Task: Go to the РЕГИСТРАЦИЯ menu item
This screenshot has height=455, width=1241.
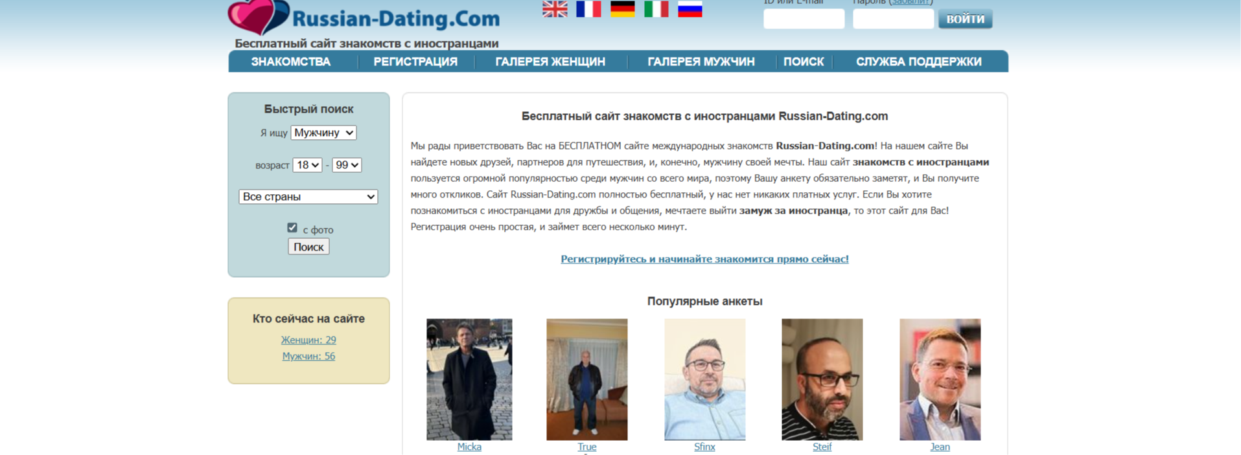Action: 415,61
